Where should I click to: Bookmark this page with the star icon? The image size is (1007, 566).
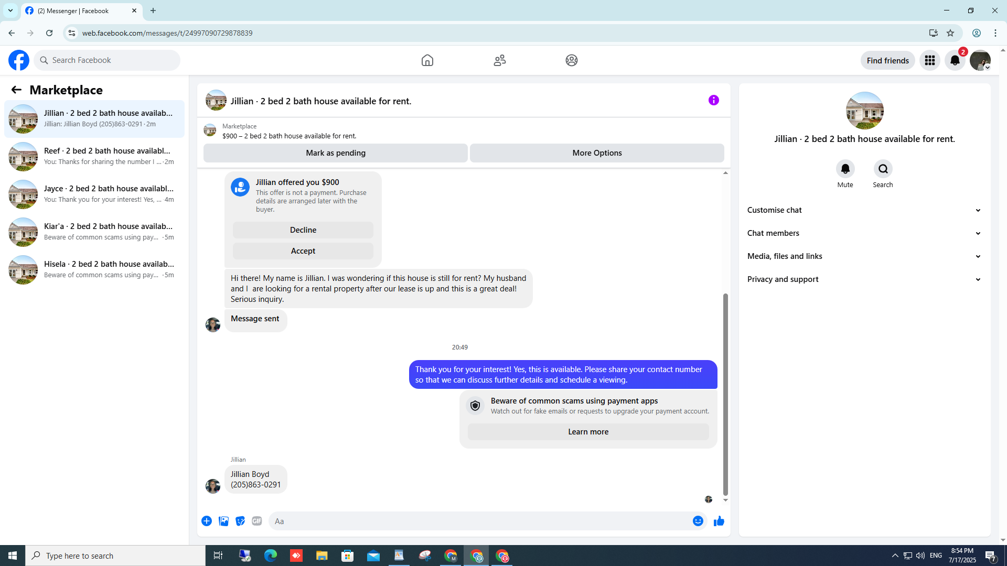point(950,33)
